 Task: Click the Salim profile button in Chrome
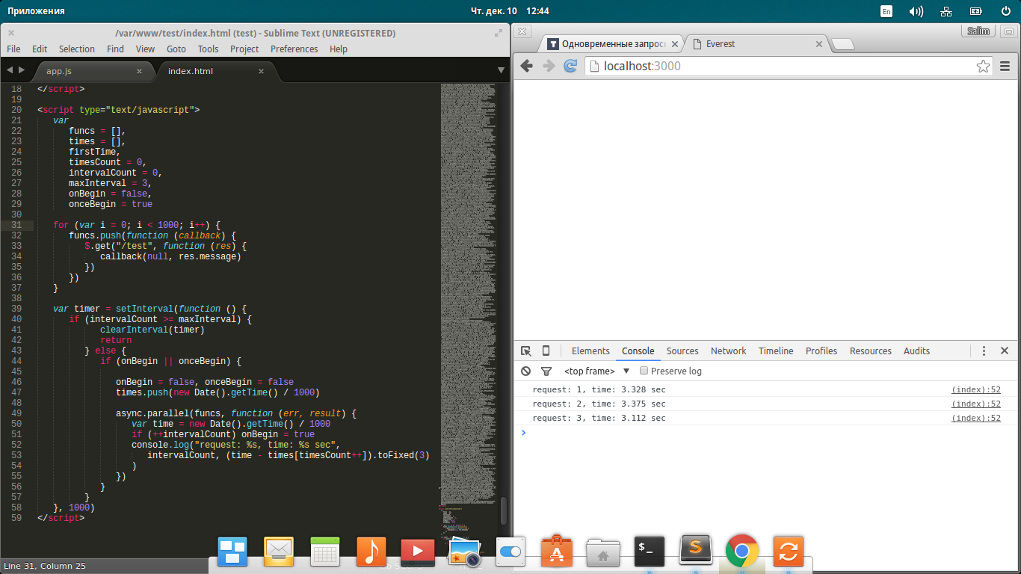click(x=978, y=31)
